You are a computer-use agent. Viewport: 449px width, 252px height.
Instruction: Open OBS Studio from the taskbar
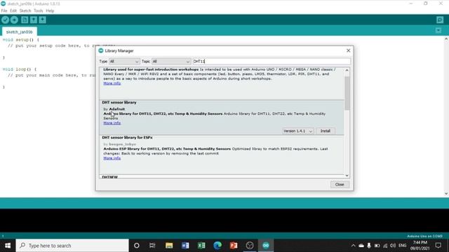tap(250, 246)
